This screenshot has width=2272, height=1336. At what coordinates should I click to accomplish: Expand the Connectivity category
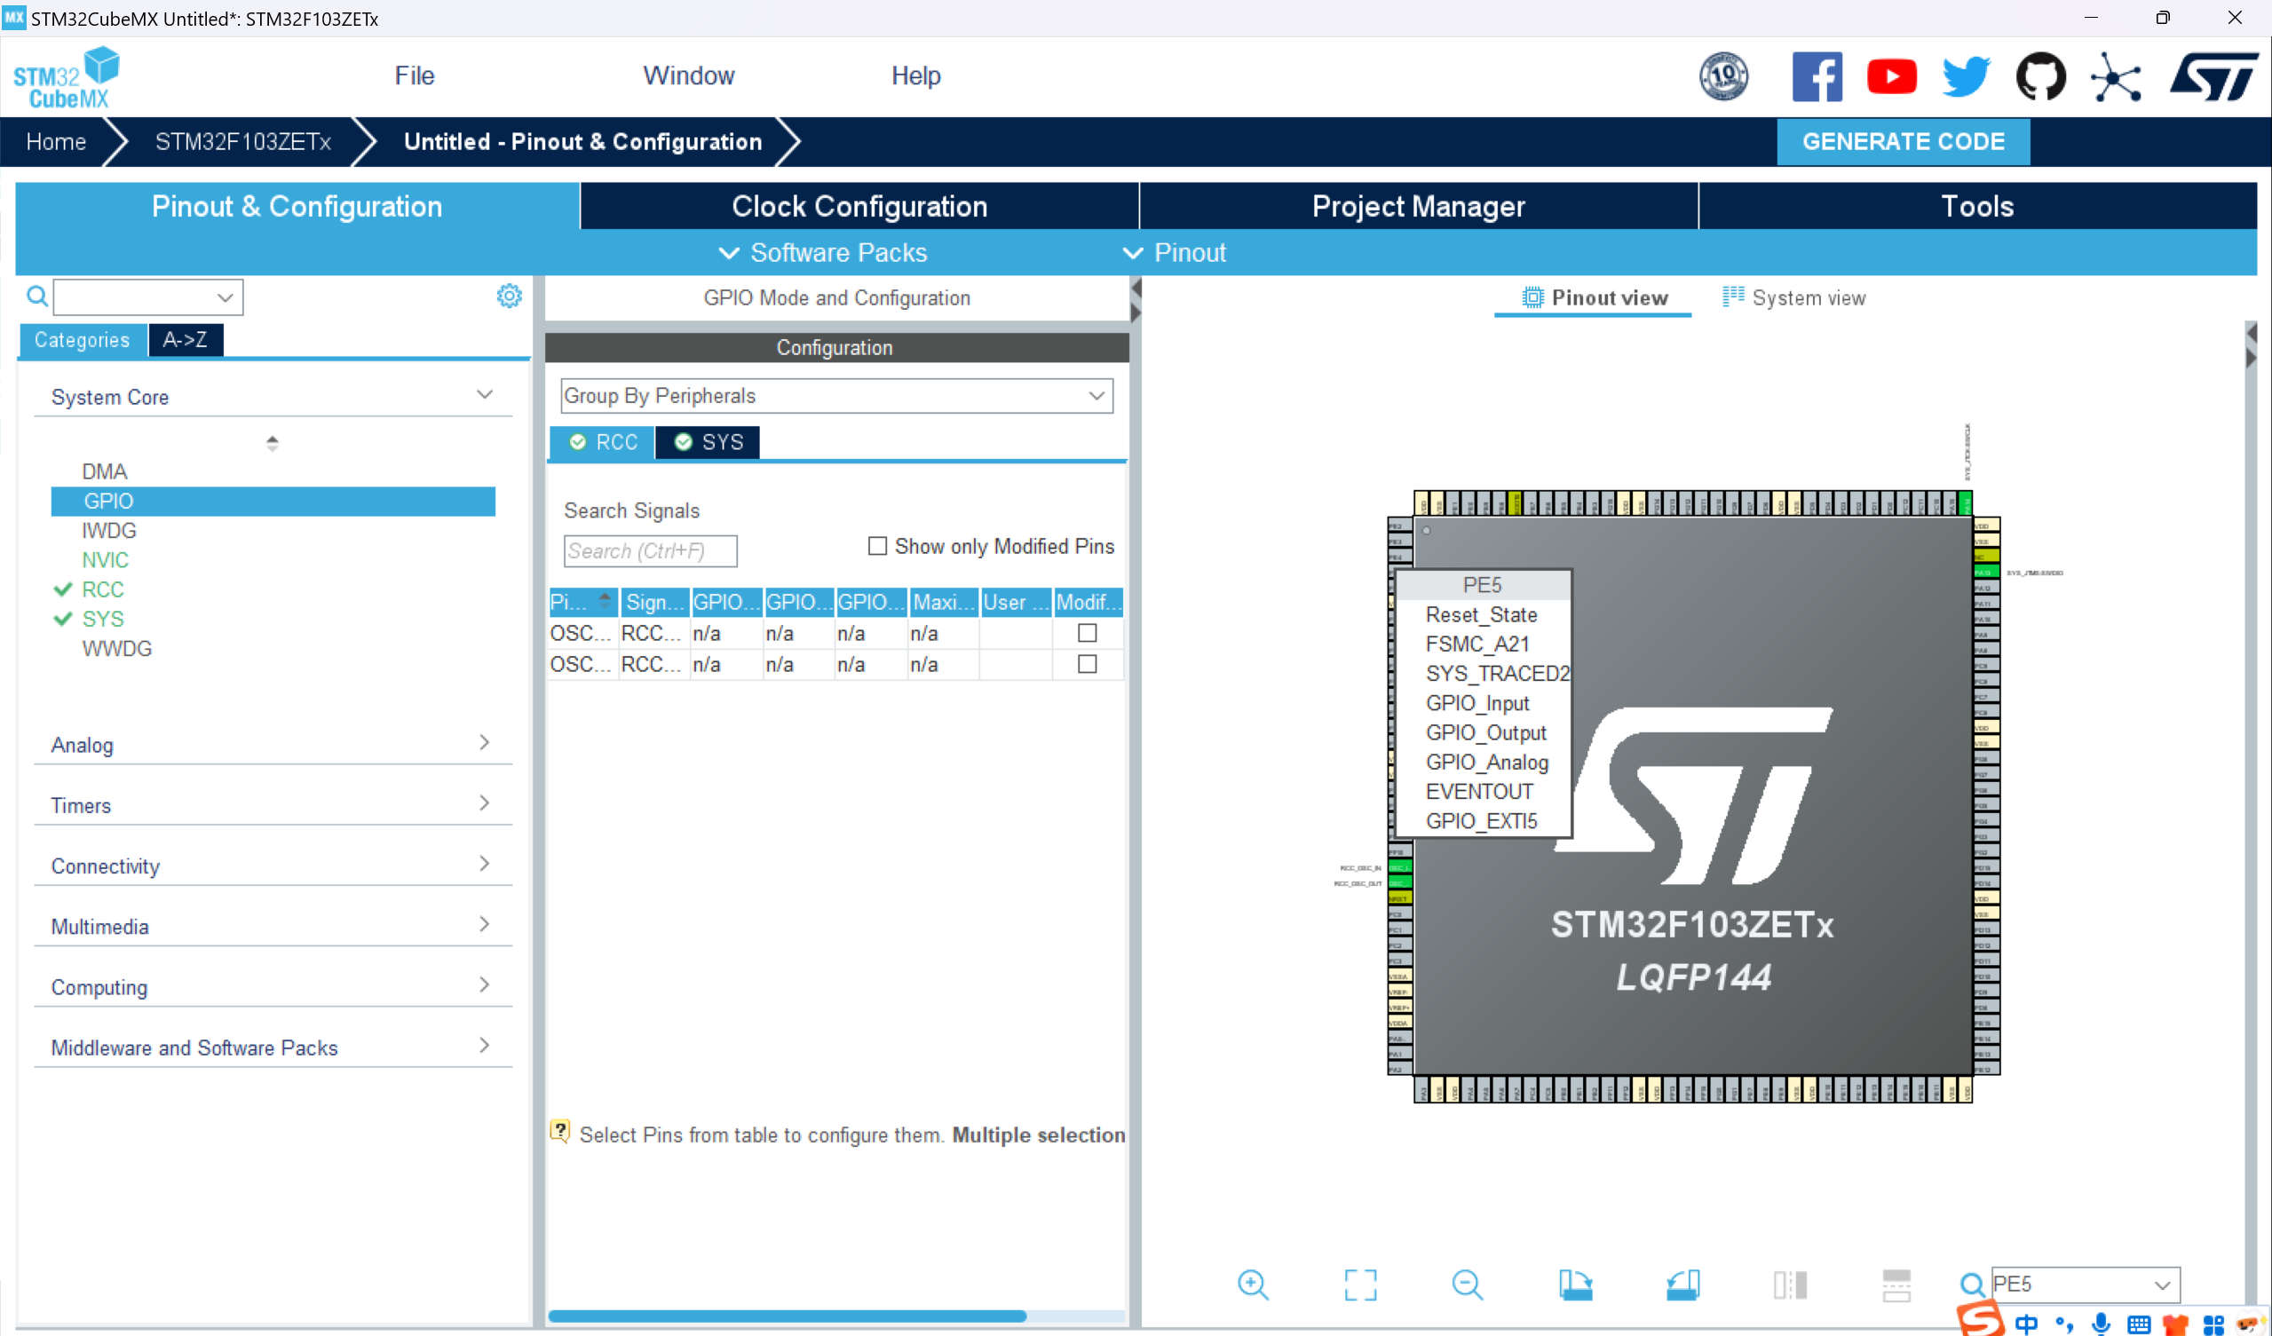click(273, 866)
